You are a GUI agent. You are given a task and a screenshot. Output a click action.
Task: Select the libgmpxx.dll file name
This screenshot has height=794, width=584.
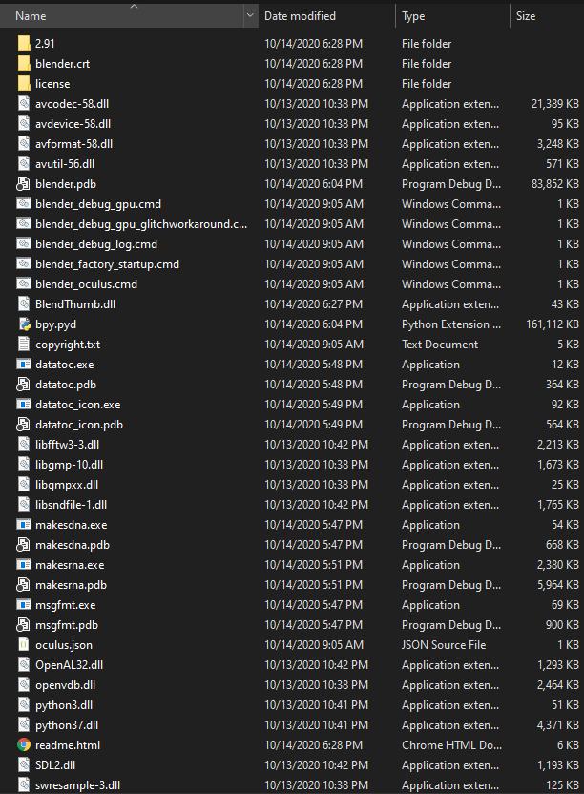coord(67,485)
